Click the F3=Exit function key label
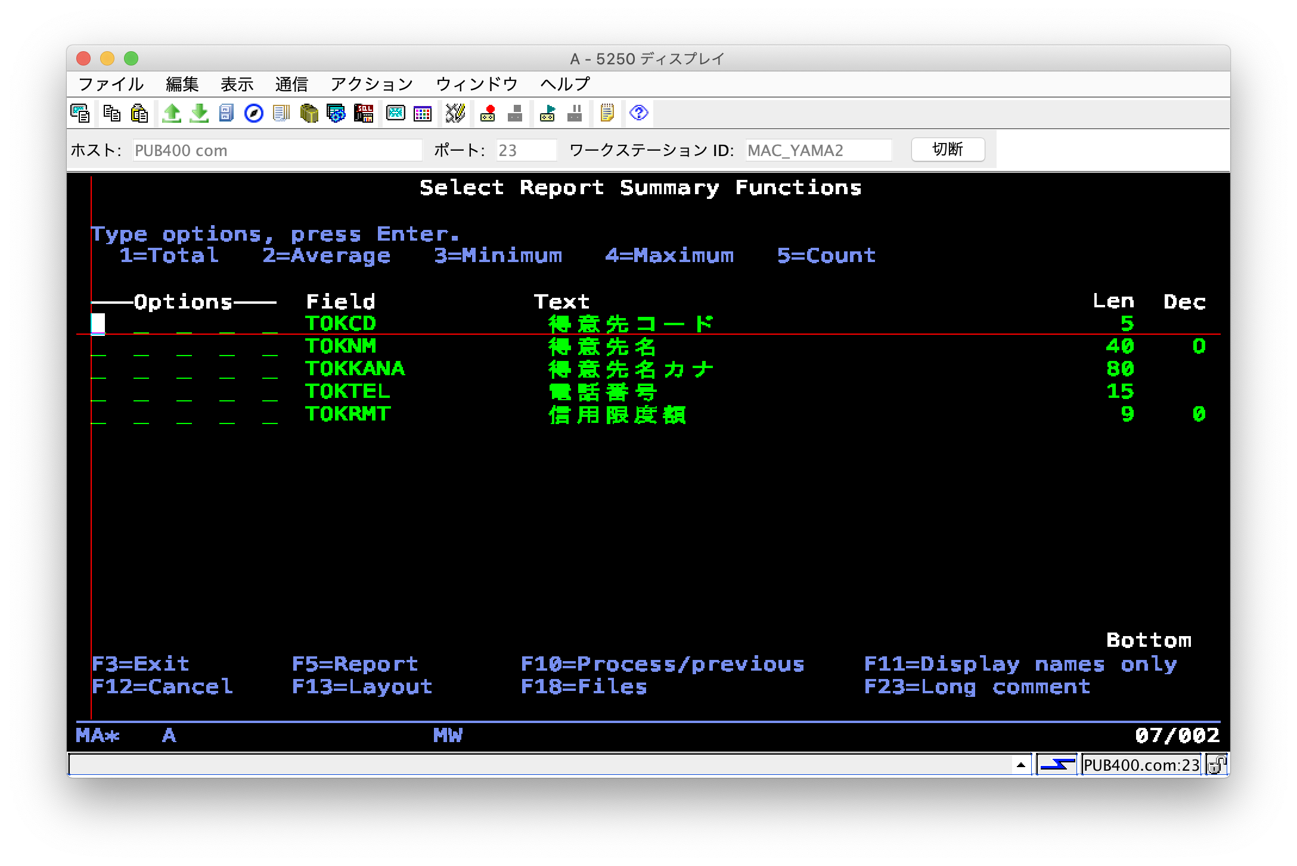 pos(140,663)
